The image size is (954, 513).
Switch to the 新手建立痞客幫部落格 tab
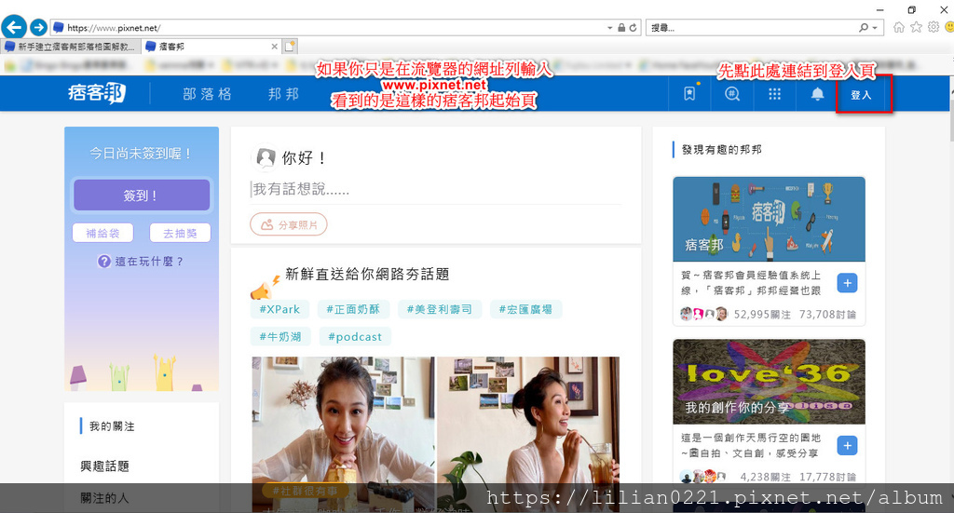pos(71,47)
